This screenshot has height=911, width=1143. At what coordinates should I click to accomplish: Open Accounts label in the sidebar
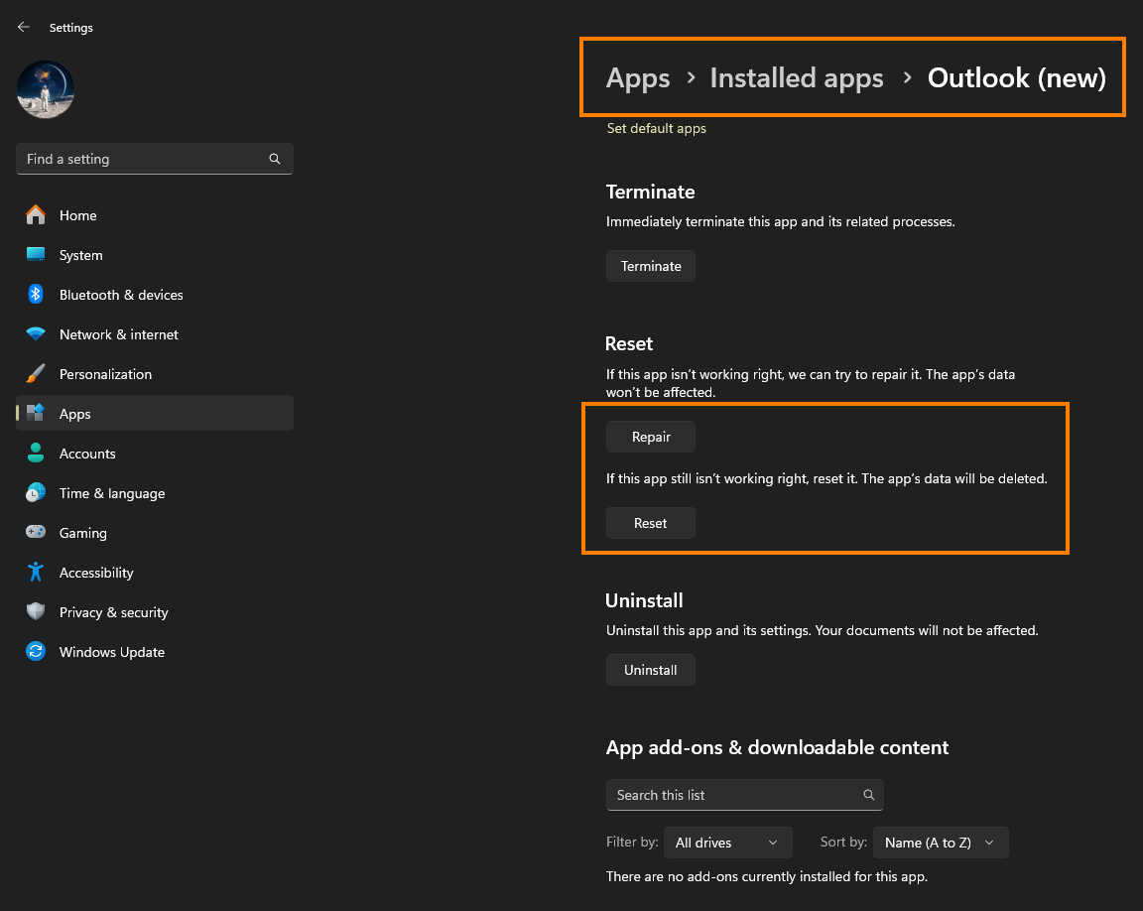point(87,454)
